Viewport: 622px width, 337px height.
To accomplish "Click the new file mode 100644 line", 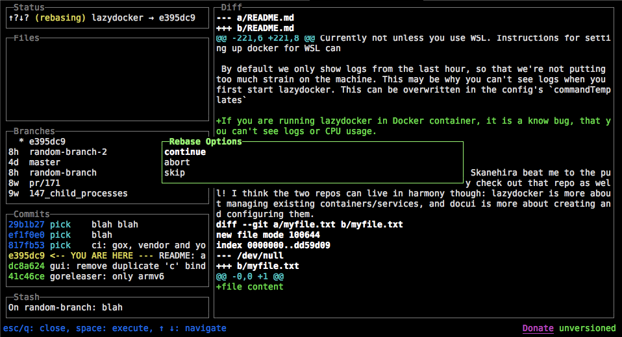I will 267,235.
